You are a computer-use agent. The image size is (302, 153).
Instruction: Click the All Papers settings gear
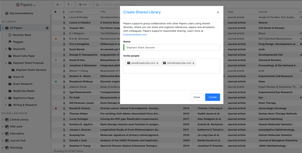tap(47, 28)
